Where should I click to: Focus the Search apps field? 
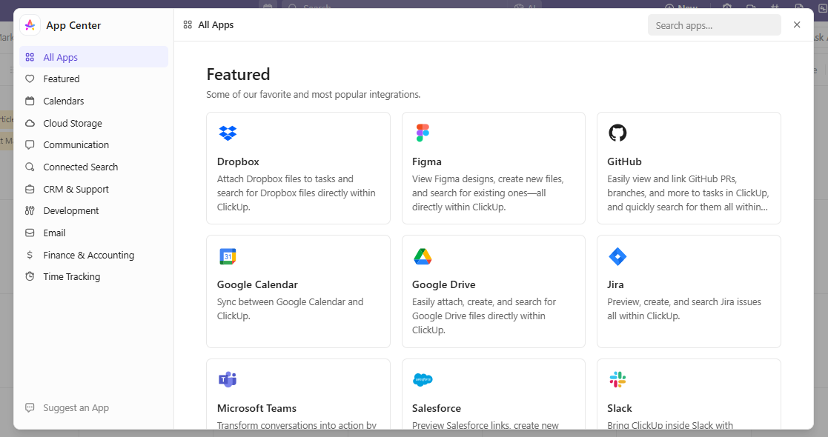(x=714, y=25)
